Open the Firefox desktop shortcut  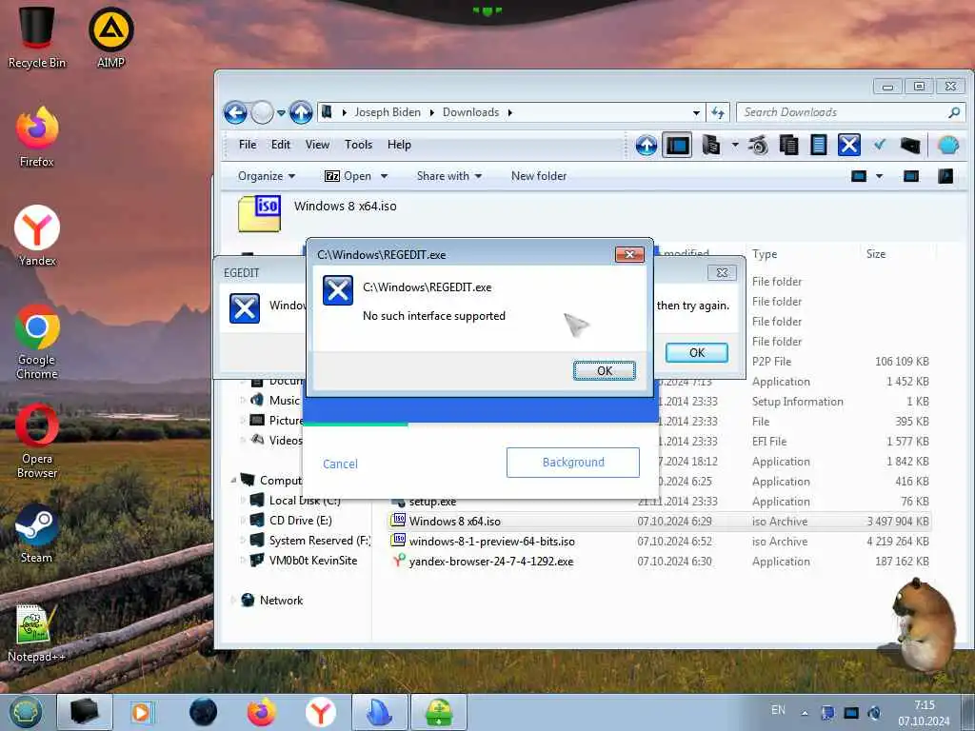coord(37,137)
